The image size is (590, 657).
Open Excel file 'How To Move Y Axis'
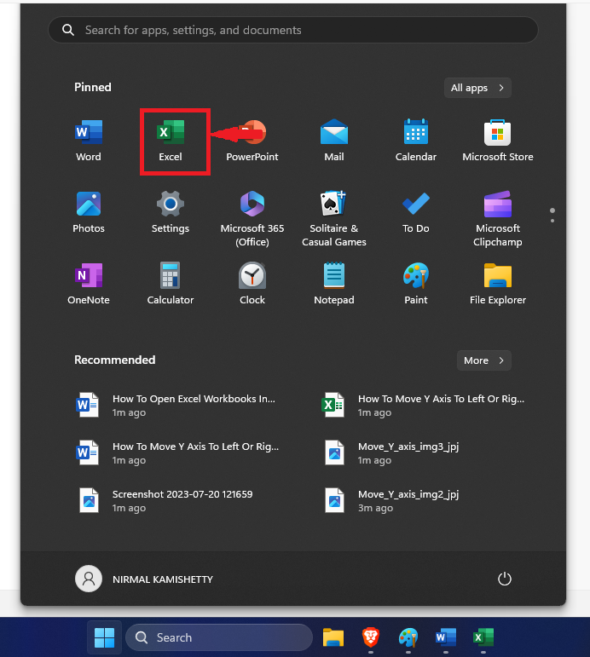click(x=424, y=405)
